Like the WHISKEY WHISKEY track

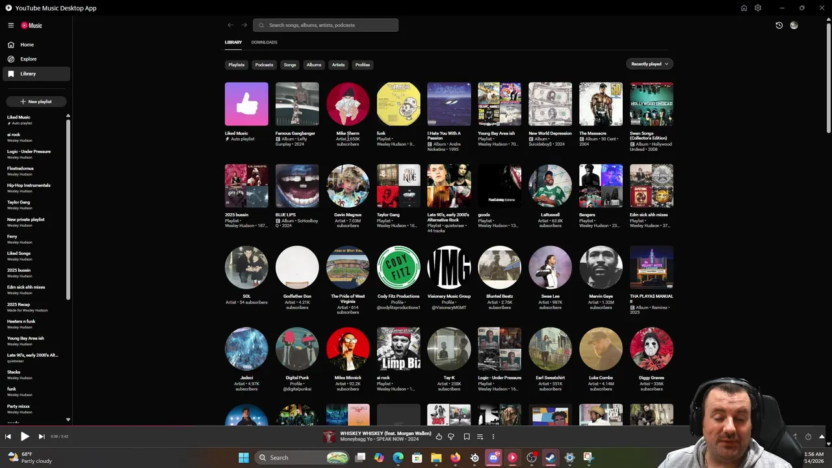click(439, 437)
